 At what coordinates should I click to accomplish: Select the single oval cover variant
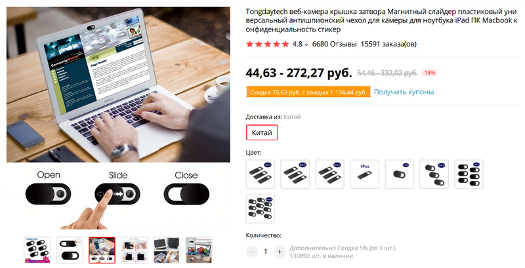click(399, 174)
